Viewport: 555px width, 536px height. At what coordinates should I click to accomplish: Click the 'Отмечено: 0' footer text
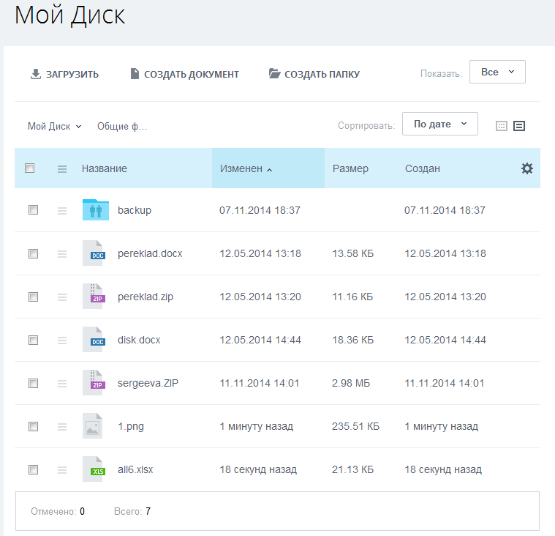pos(58,511)
